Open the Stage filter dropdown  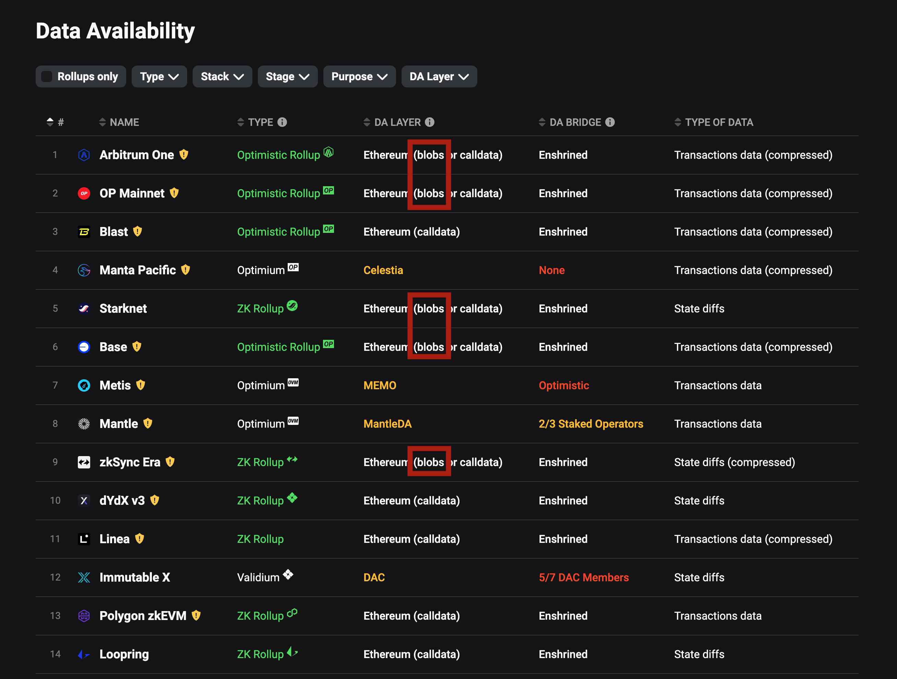coord(287,77)
